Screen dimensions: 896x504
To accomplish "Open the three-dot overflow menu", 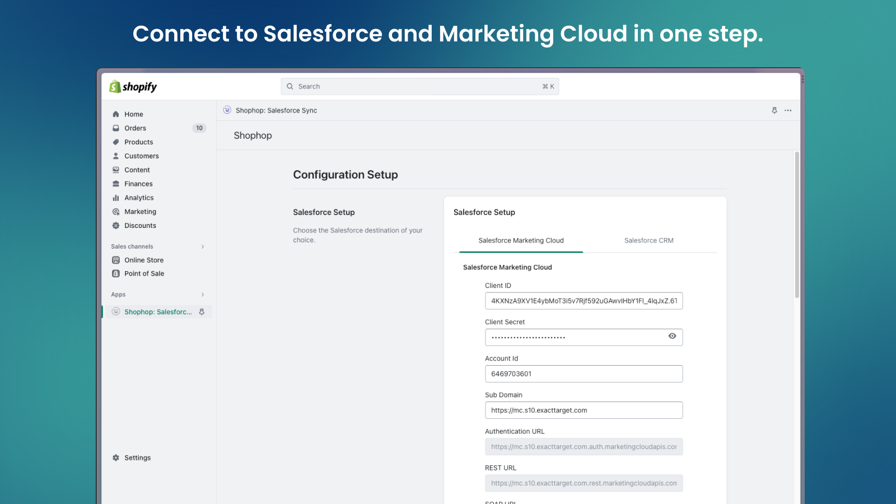I will coord(788,110).
